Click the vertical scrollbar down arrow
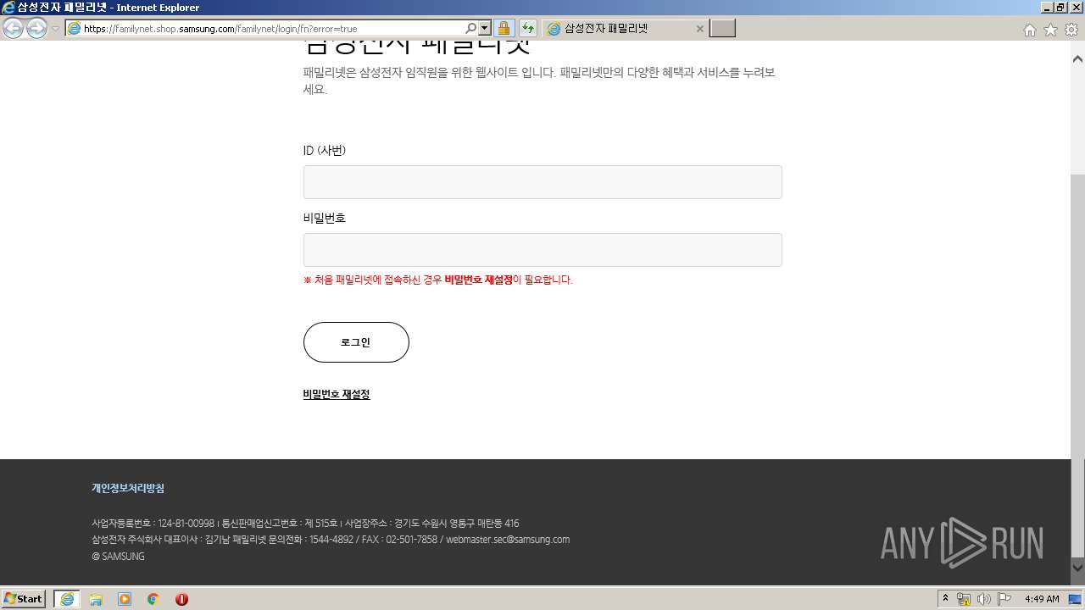 (x=1077, y=568)
